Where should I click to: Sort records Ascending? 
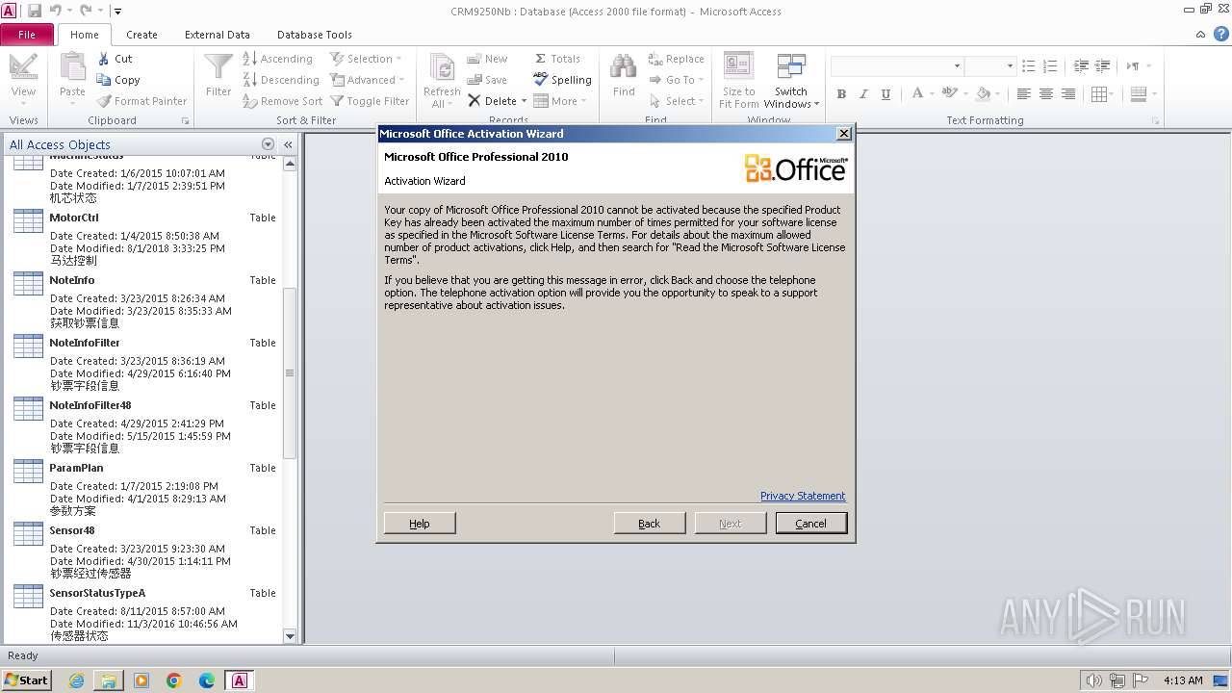click(277, 59)
